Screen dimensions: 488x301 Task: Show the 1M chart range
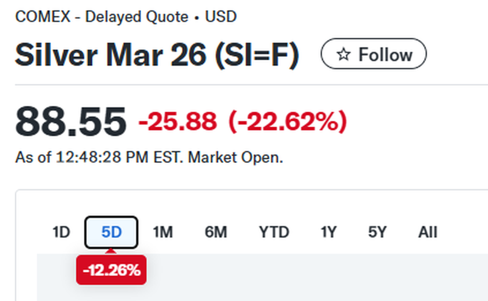coord(163,232)
